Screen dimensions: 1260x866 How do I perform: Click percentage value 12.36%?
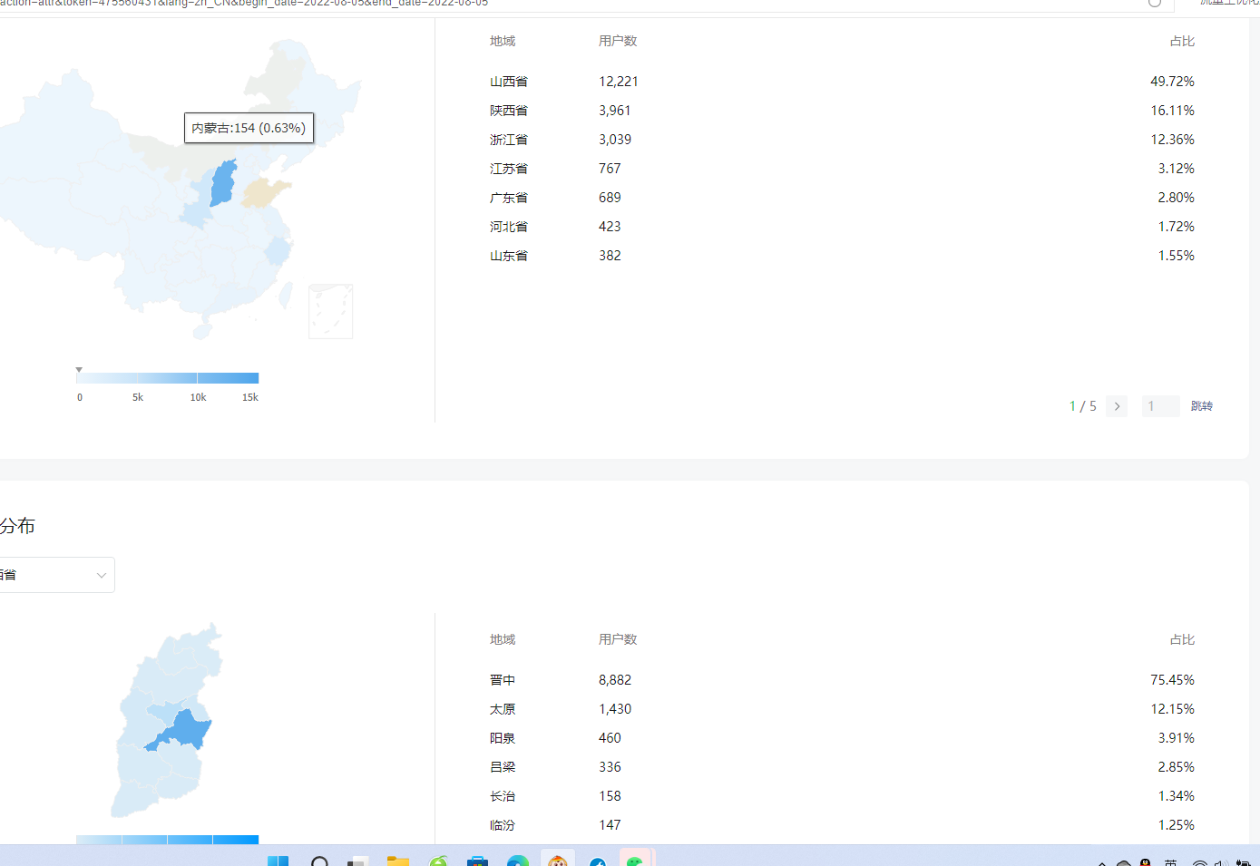(1172, 140)
